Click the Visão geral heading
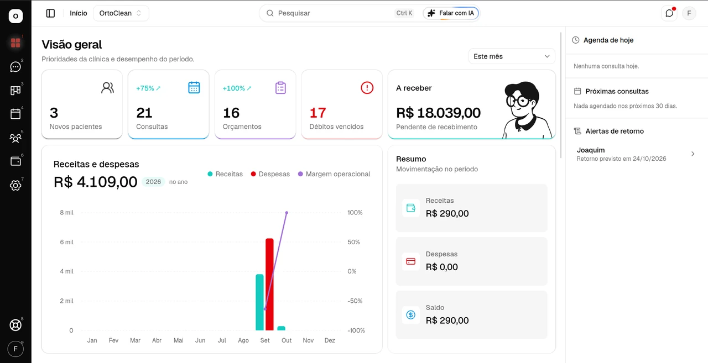 click(72, 44)
